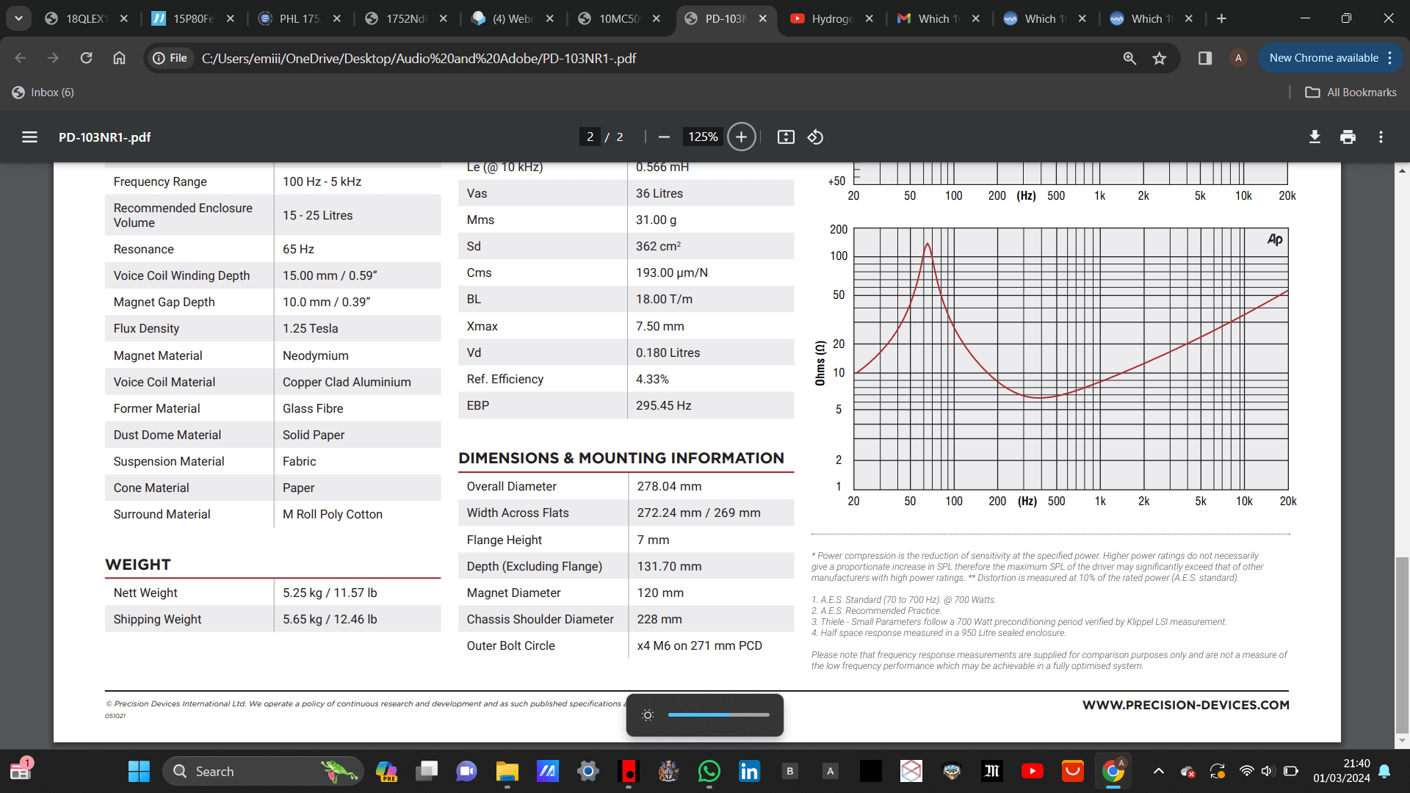Print the PDF document
This screenshot has height=793, width=1410.
point(1348,137)
